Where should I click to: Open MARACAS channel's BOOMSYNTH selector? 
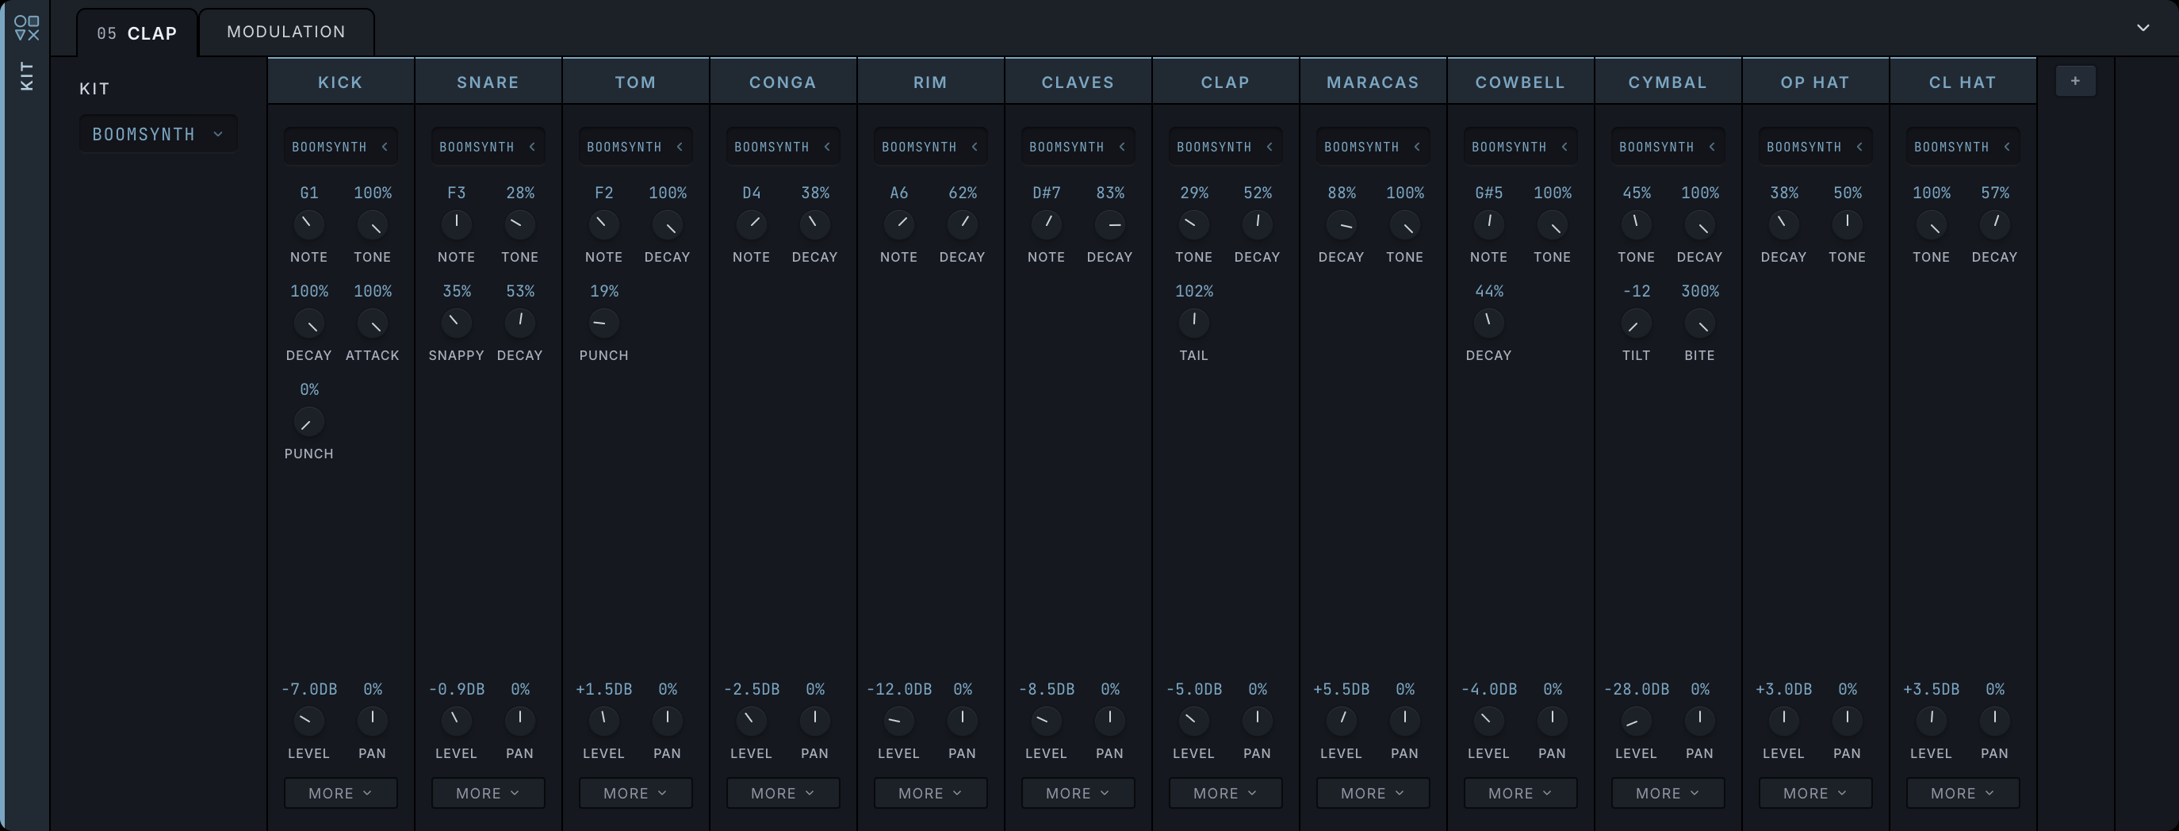(x=1373, y=147)
